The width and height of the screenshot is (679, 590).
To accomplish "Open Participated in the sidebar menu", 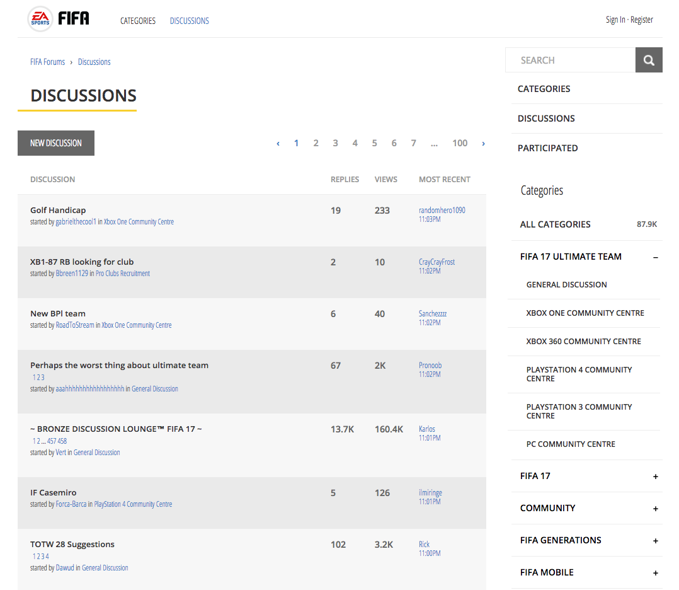I will pyautogui.click(x=548, y=148).
